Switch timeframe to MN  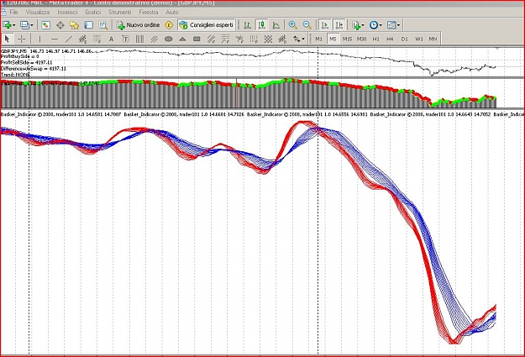click(x=433, y=39)
